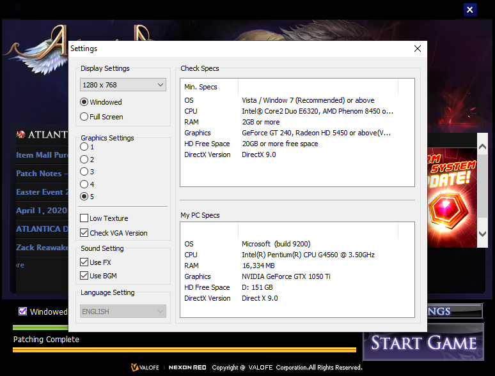495x376 pixels.
Task: Open the Patch Notes news link
Action: tap(40, 174)
